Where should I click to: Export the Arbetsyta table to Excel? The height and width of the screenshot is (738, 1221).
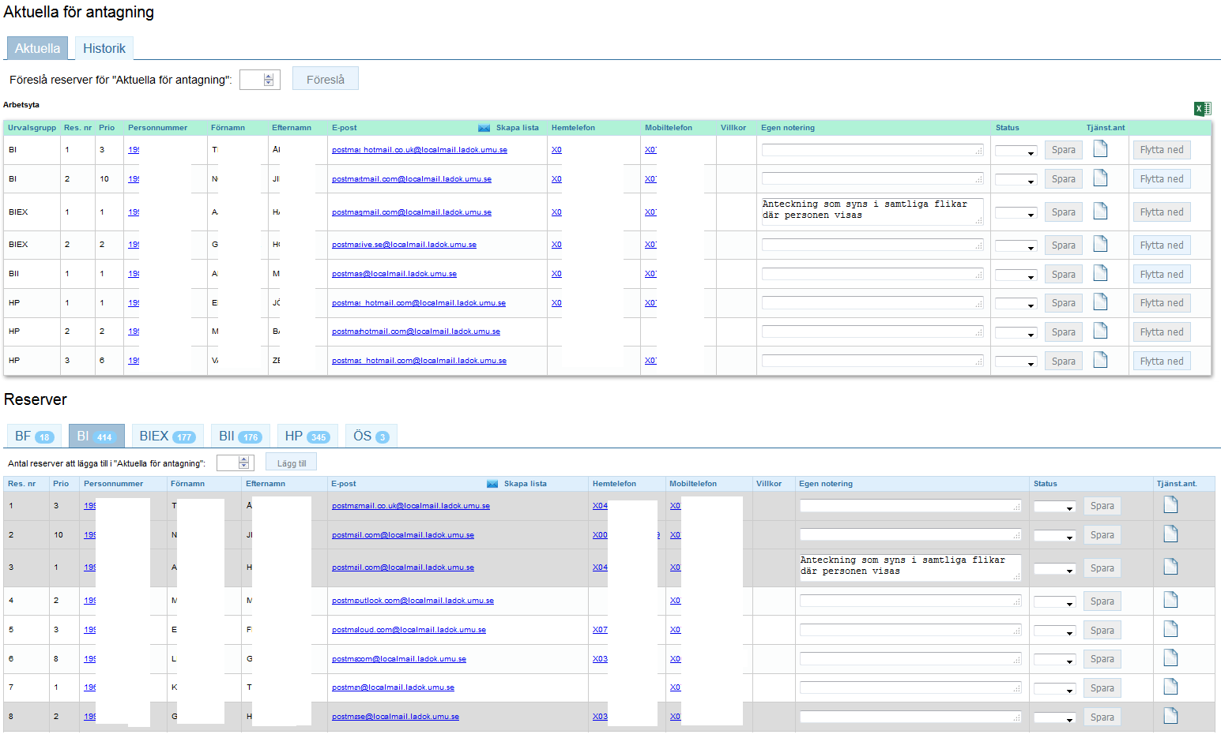(x=1202, y=109)
